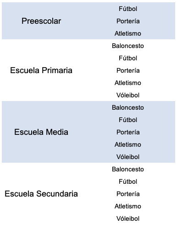Choose Portería in Escuela Primaria group
This screenshot has height=229, width=177.
click(128, 70)
